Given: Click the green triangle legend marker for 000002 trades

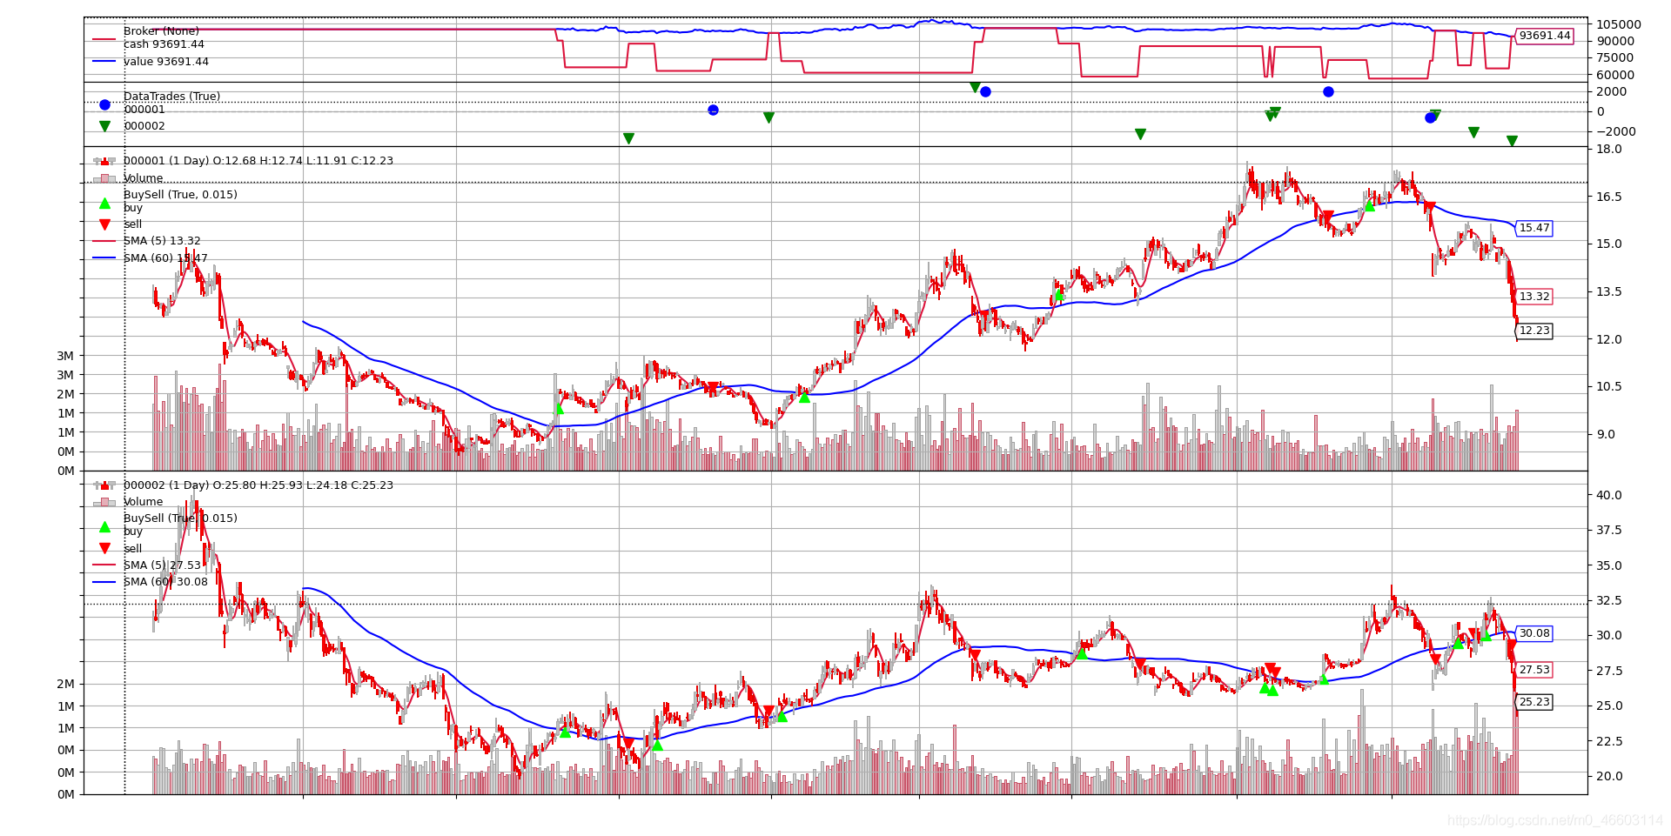Looking at the screenshot, I should pyautogui.click(x=104, y=126).
